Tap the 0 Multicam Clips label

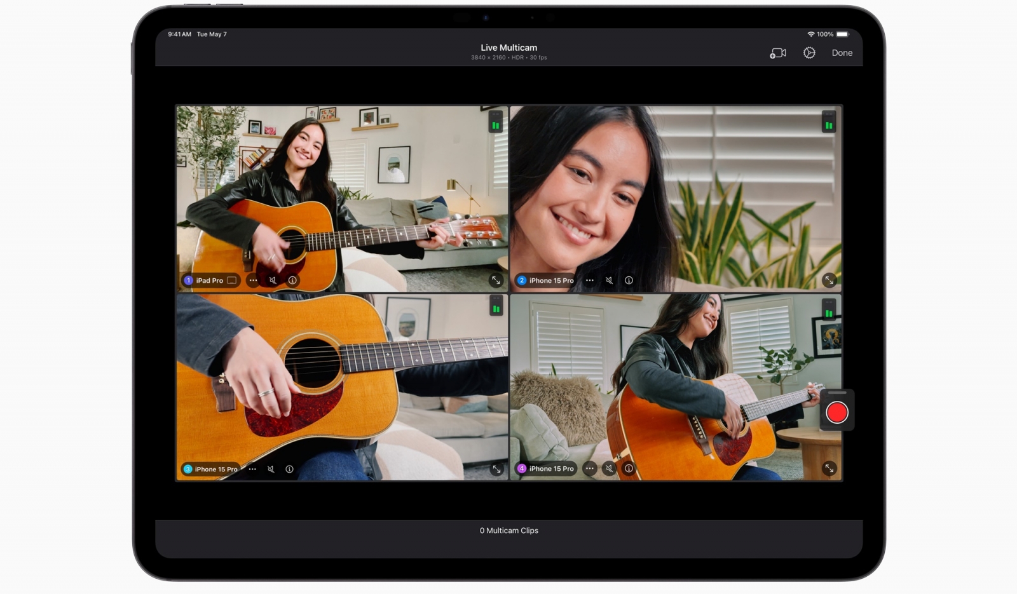[508, 530]
